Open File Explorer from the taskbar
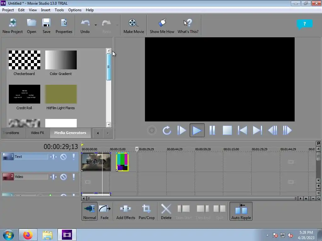The image size is (322, 241). pos(47,235)
